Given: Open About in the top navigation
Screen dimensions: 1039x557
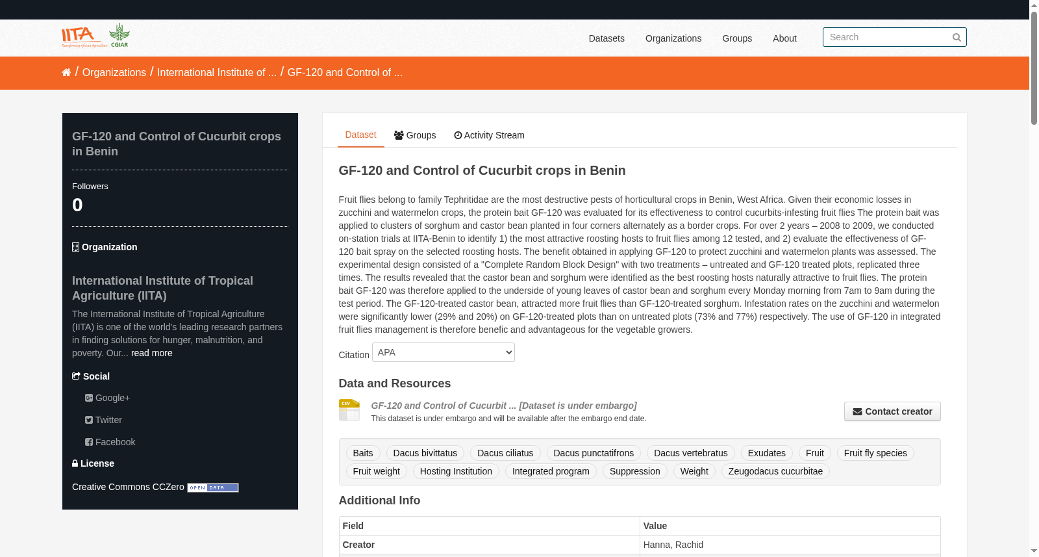Looking at the screenshot, I should pos(784,38).
